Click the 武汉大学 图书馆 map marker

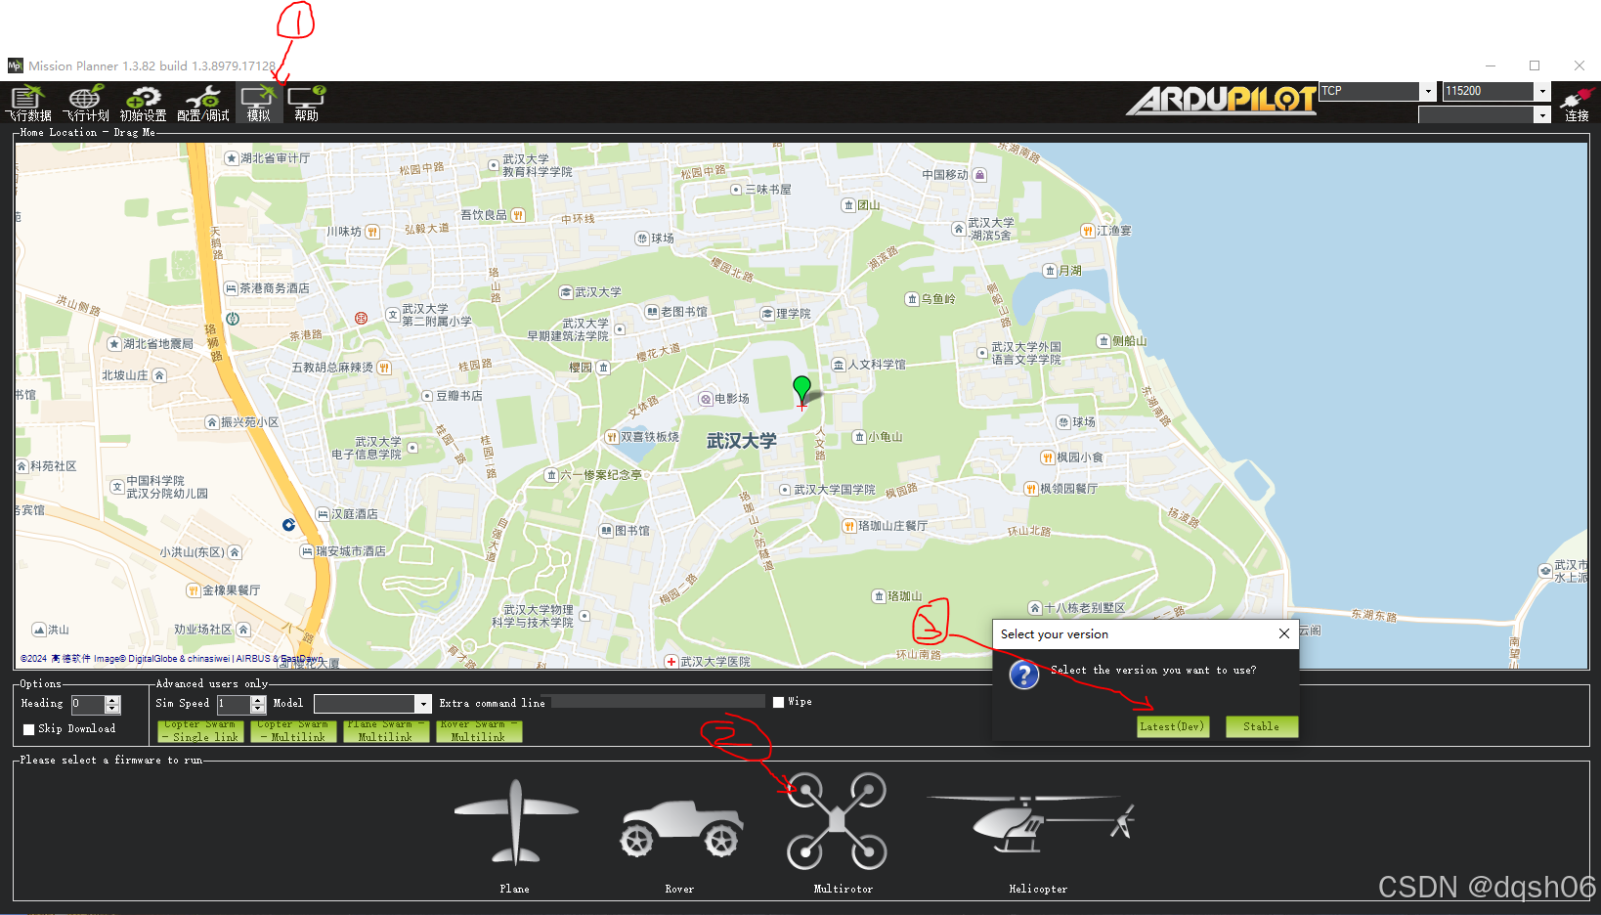[x=606, y=531]
